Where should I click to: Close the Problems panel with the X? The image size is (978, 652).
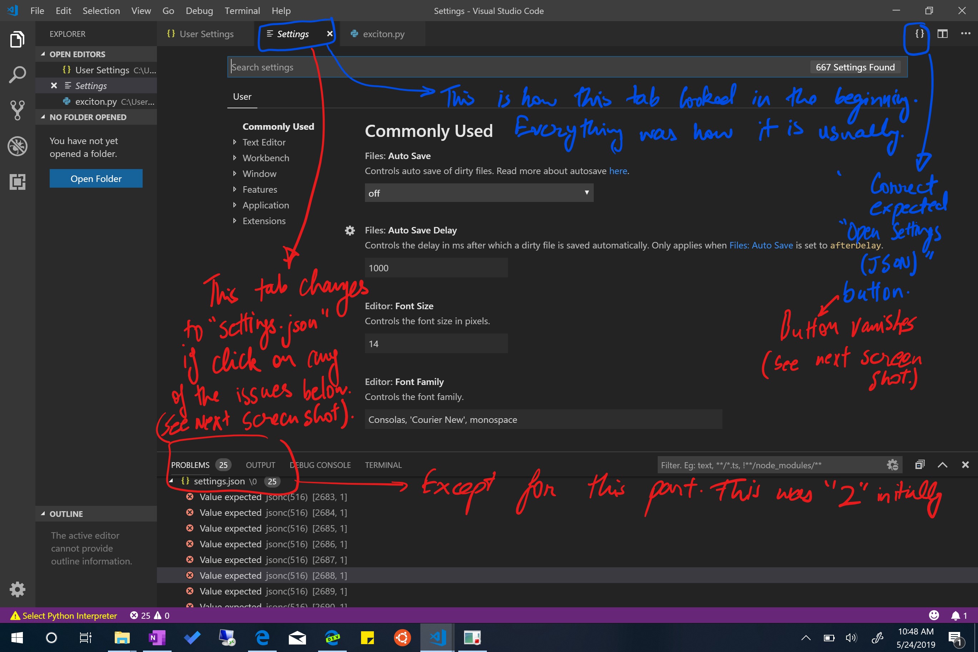tap(965, 464)
